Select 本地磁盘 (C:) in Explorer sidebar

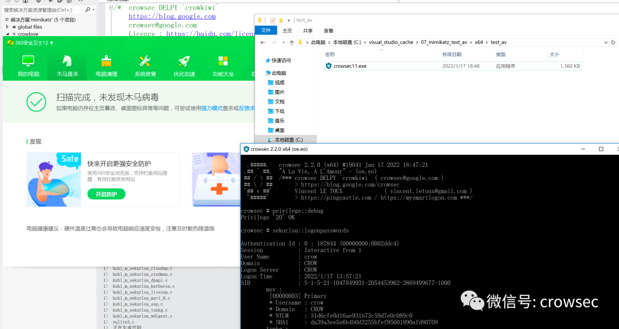pos(285,140)
